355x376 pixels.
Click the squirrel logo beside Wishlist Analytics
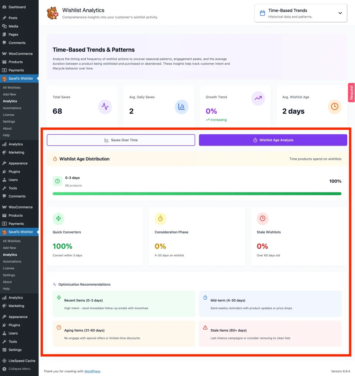coord(52,13)
